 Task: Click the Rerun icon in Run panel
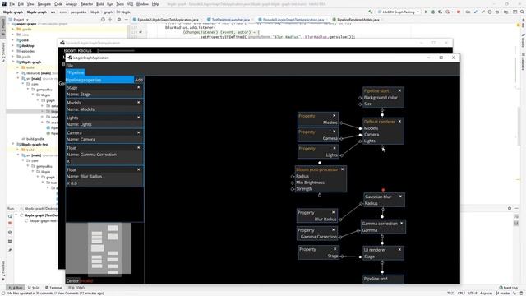pos(10,215)
